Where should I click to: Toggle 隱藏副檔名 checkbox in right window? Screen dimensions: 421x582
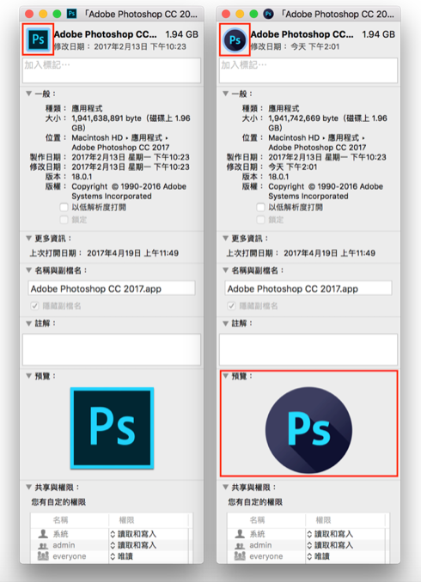pyautogui.click(x=231, y=306)
